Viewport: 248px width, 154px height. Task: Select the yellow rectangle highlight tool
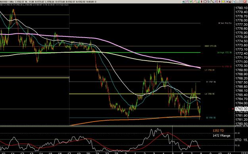[x=223, y=2]
